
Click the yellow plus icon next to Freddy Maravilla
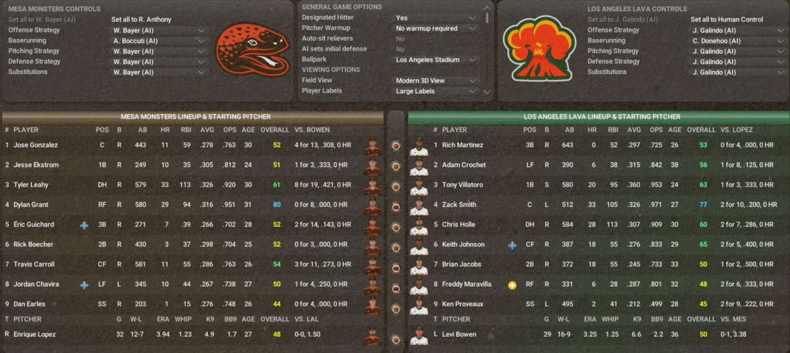[x=512, y=285]
